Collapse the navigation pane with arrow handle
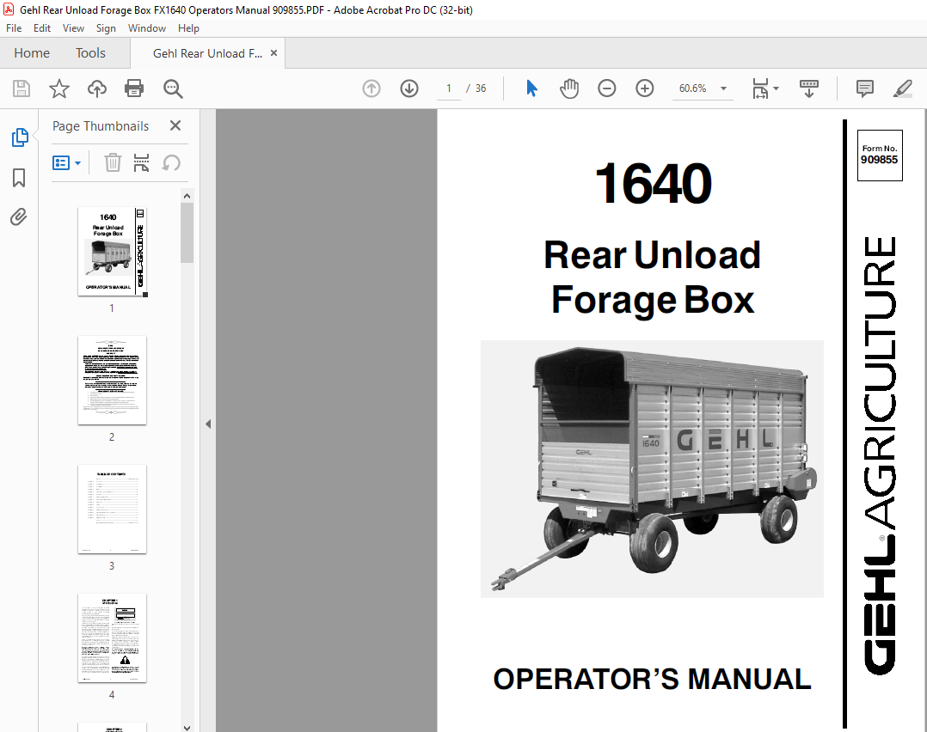The image size is (927, 732). pos(208,424)
